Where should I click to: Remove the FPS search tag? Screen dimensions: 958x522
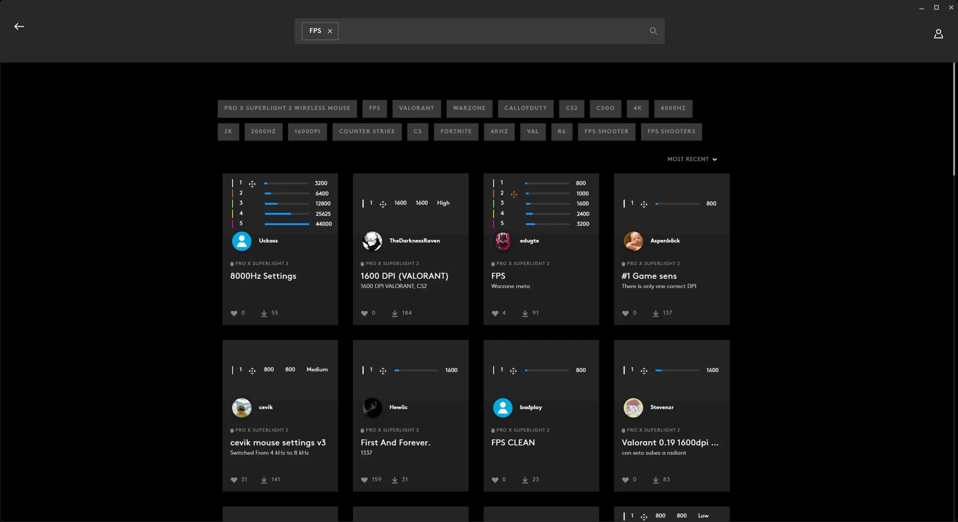pos(330,31)
